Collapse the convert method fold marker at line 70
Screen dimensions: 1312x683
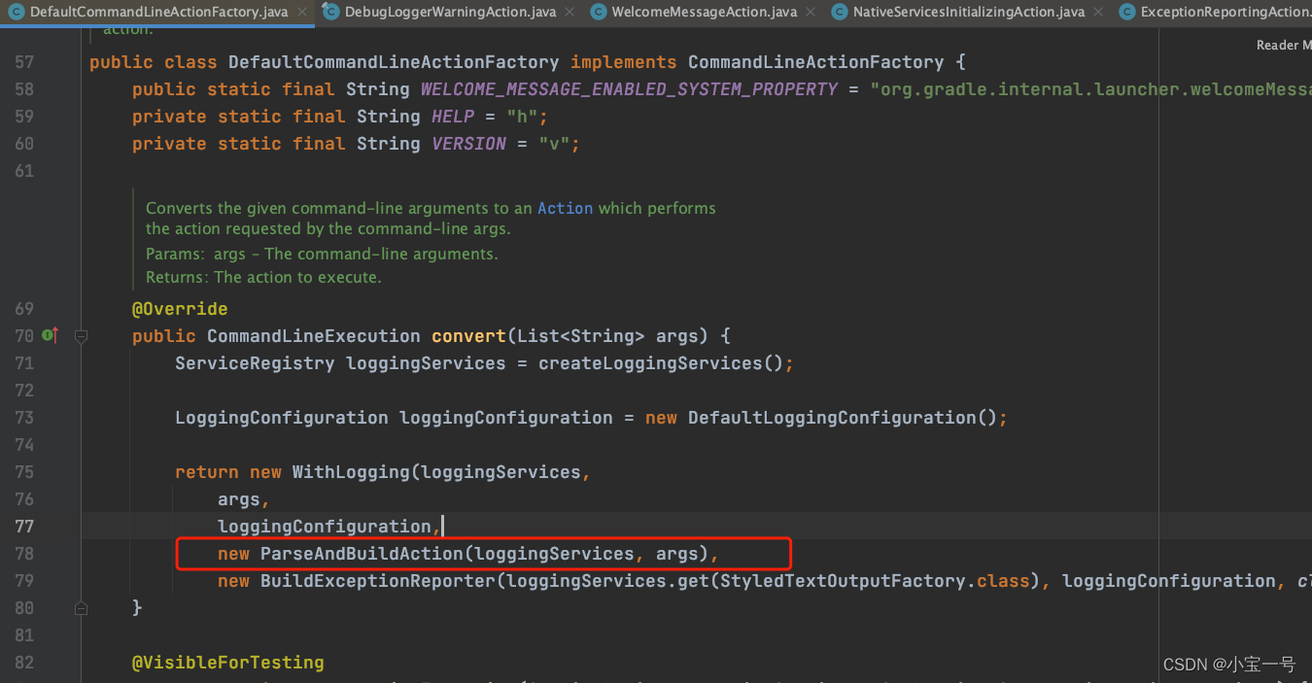[82, 336]
